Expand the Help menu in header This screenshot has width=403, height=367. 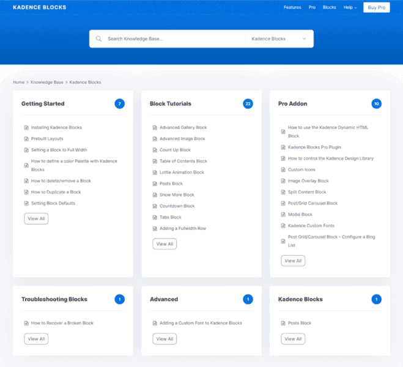350,7
